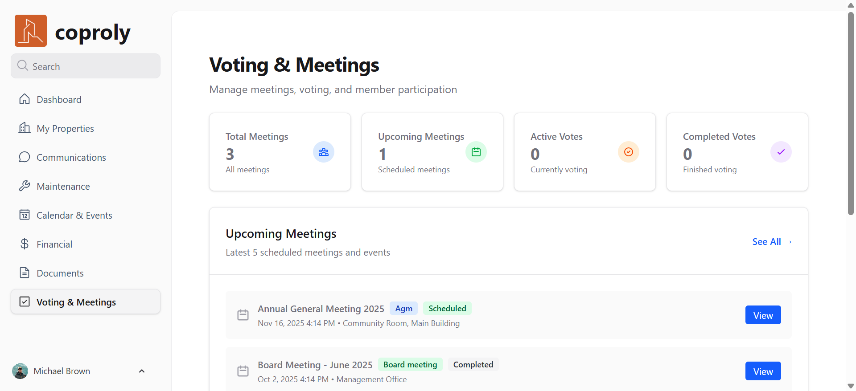Click the Calendar & Events calendar icon
The height and width of the screenshot is (391, 856).
tap(25, 215)
